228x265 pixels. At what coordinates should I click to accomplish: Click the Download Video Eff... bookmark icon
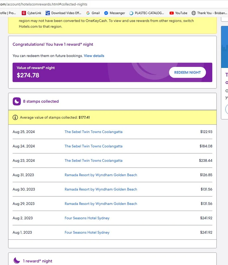click(x=47, y=13)
